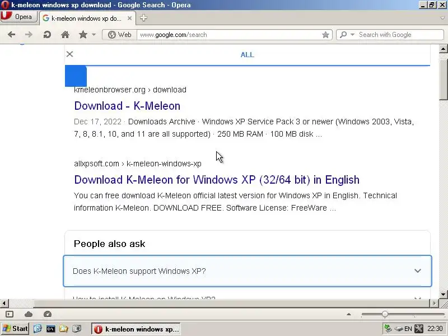Click vertical scrollbar up arrow
This screenshot has width=448, height=336.
(x=443, y=49)
